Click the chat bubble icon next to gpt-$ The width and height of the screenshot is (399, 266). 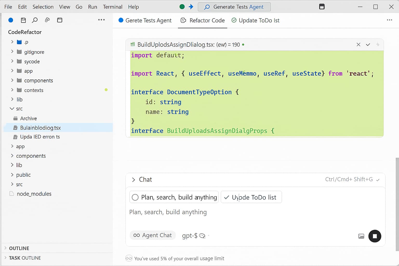[202, 236]
